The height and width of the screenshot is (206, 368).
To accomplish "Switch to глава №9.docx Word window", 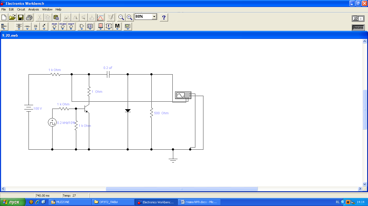I will click(199, 202).
